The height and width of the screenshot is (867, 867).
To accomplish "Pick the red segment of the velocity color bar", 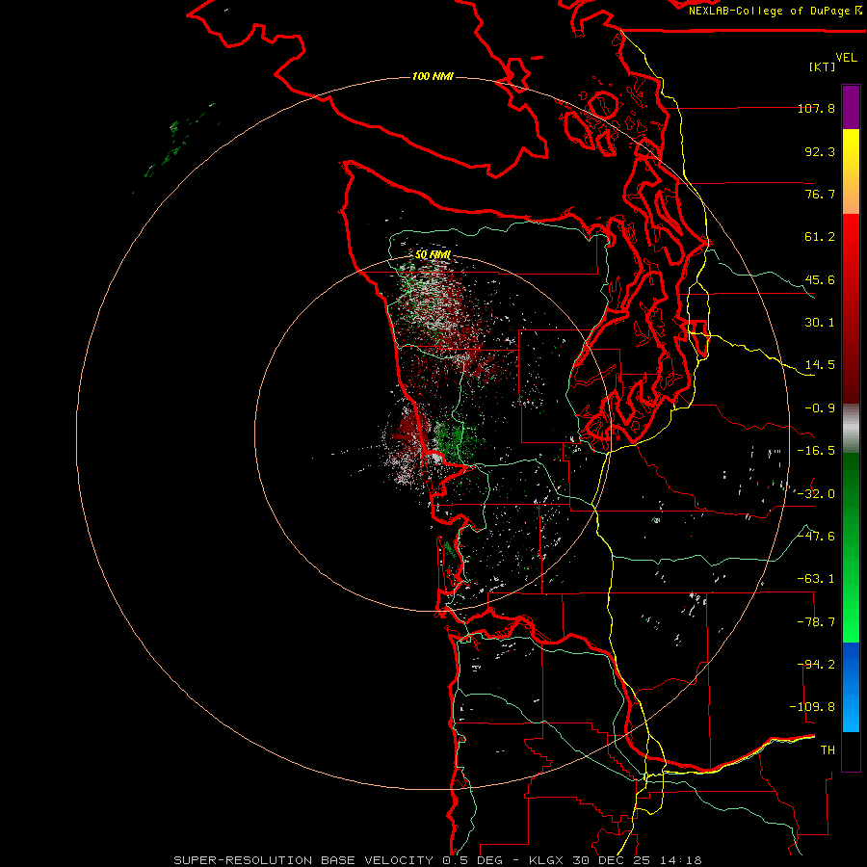I will [851, 308].
